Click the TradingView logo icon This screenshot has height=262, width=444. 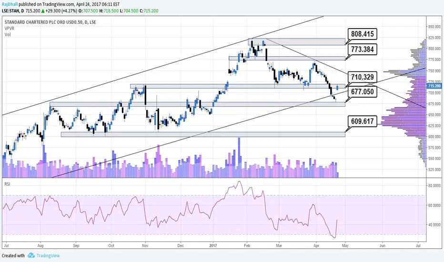click(x=31, y=255)
